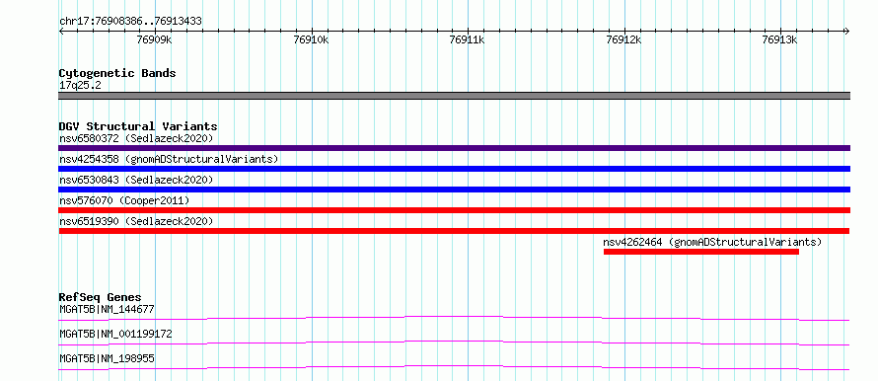Select the magenta MGAT5B|NM_198955 gene line

[x=454, y=367]
